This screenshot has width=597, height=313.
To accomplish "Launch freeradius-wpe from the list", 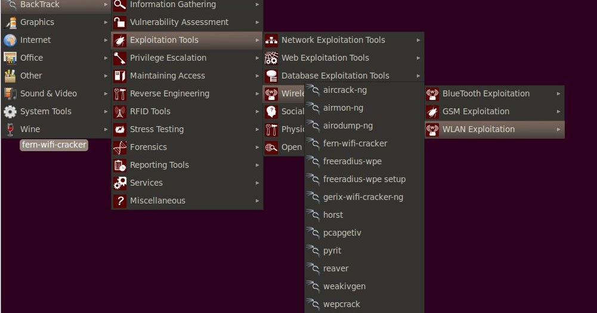I will [364, 161].
